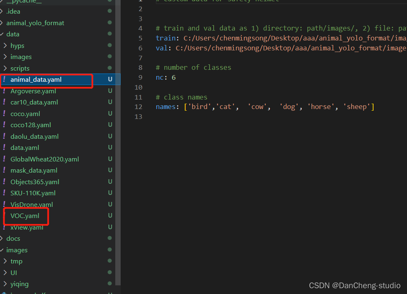Click the YAML icon beside Argoverse.yaml
The image size is (407, 294).
pos(4,91)
